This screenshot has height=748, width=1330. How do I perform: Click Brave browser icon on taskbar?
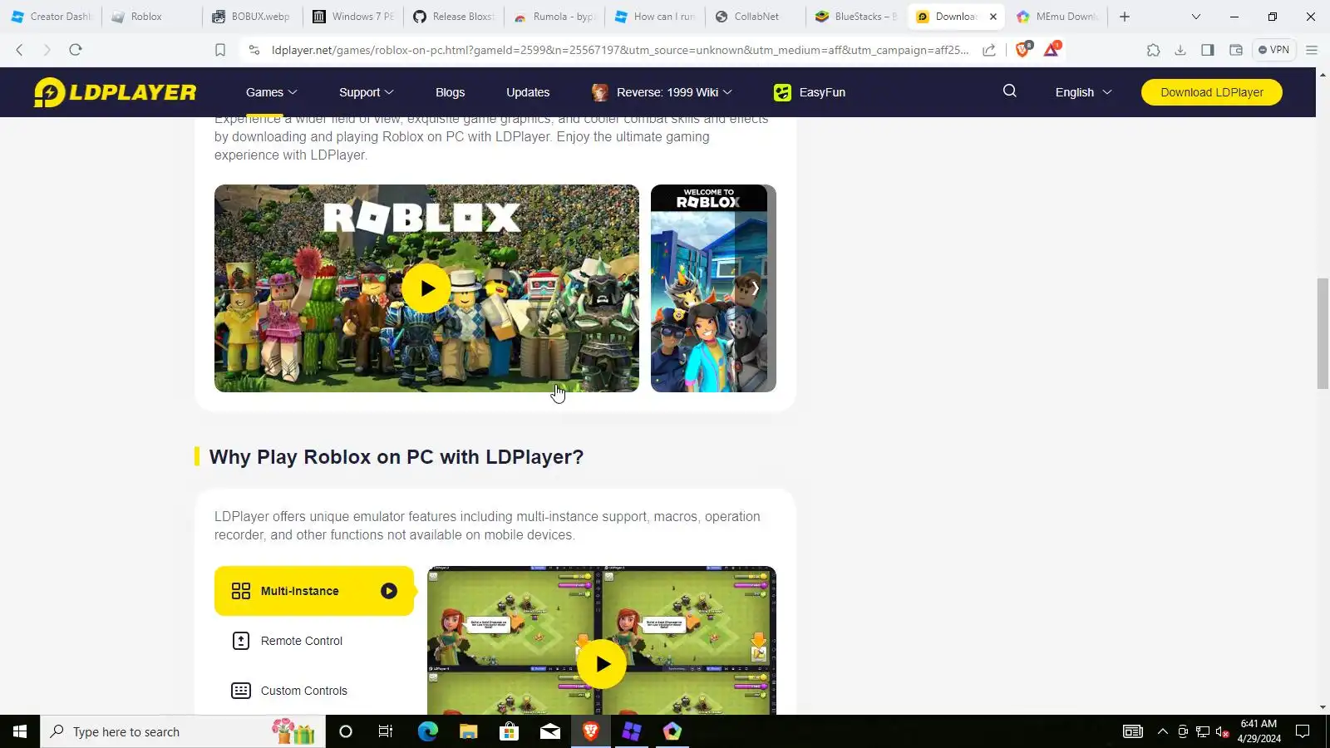pos(591,731)
